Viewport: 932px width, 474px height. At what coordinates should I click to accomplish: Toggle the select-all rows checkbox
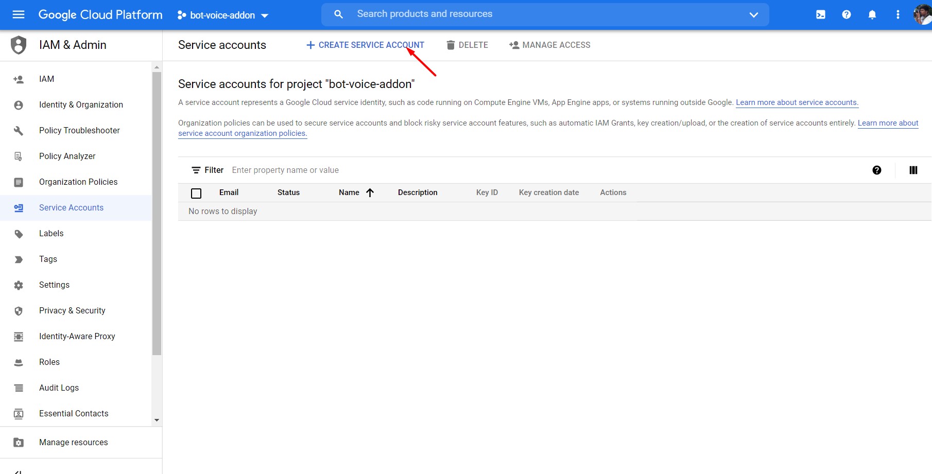pyautogui.click(x=196, y=194)
